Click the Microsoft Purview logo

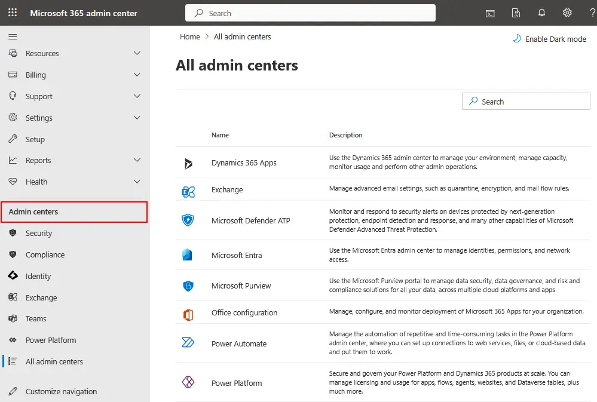pyautogui.click(x=188, y=286)
